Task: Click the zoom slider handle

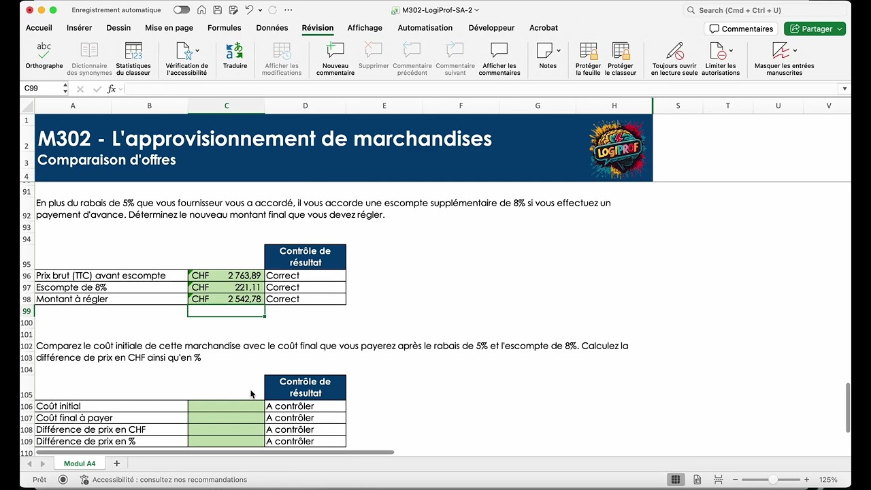Action: pos(773,480)
